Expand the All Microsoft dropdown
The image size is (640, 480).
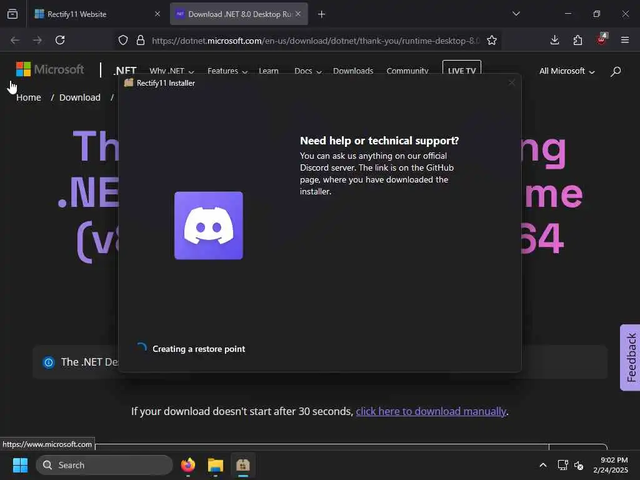point(567,71)
